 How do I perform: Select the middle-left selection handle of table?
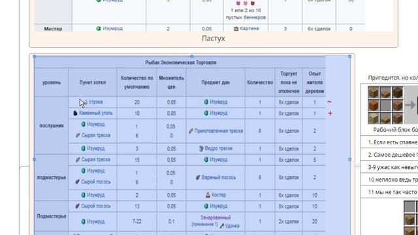point(35,159)
